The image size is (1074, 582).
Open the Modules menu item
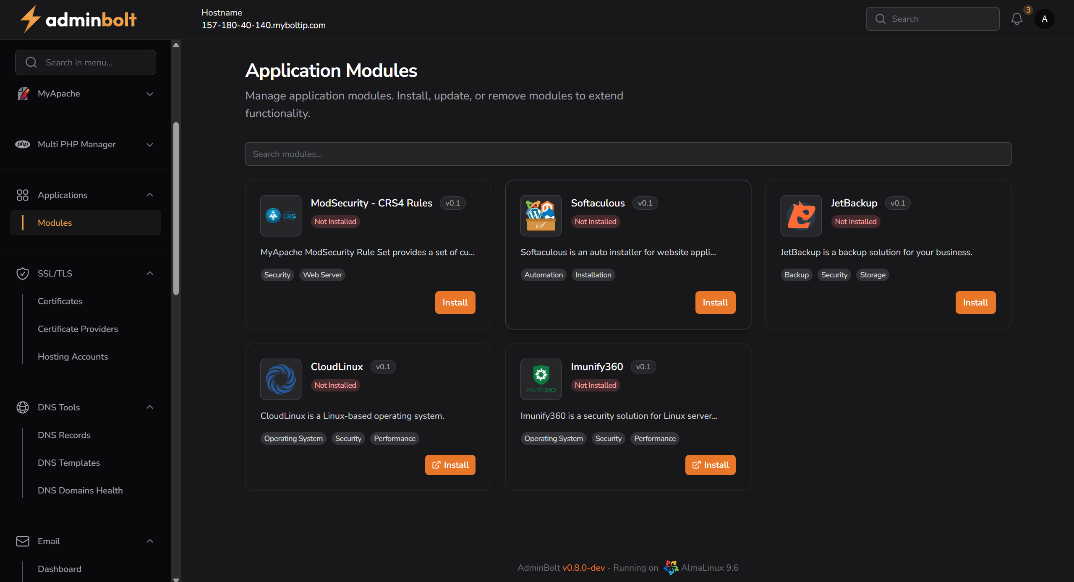55,222
